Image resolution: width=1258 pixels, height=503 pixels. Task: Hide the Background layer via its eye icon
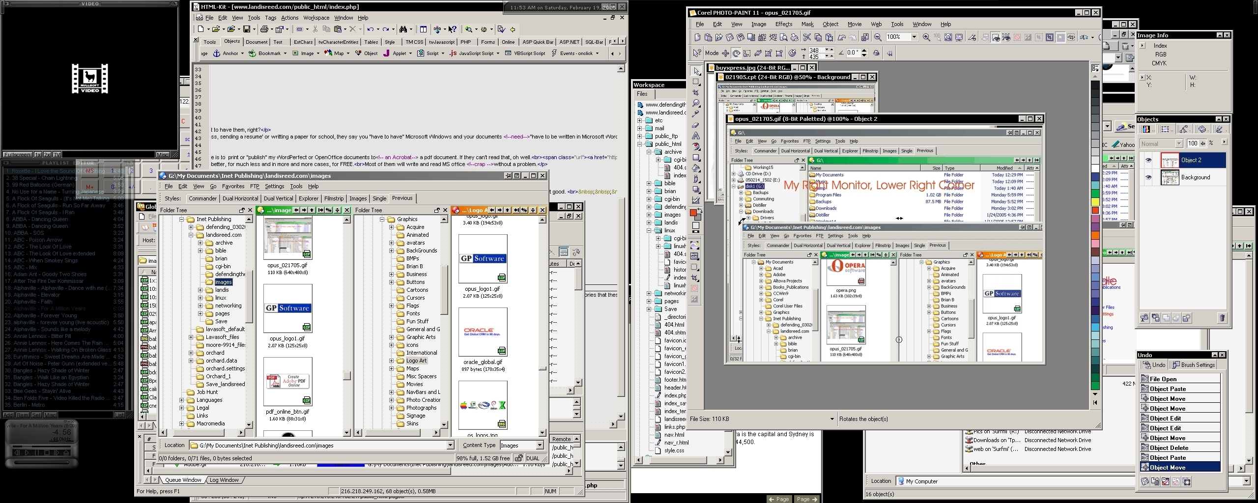pyautogui.click(x=1148, y=177)
